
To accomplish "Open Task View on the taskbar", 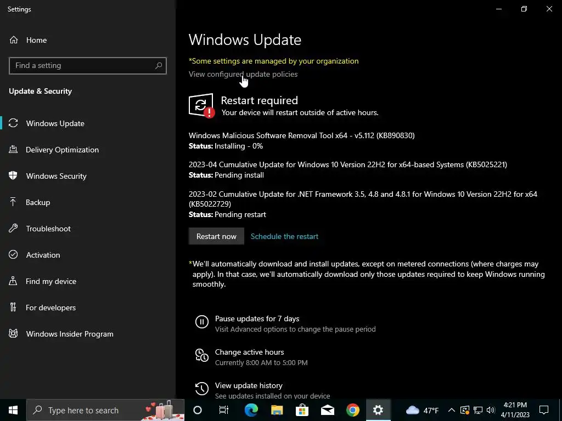I will (224, 410).
